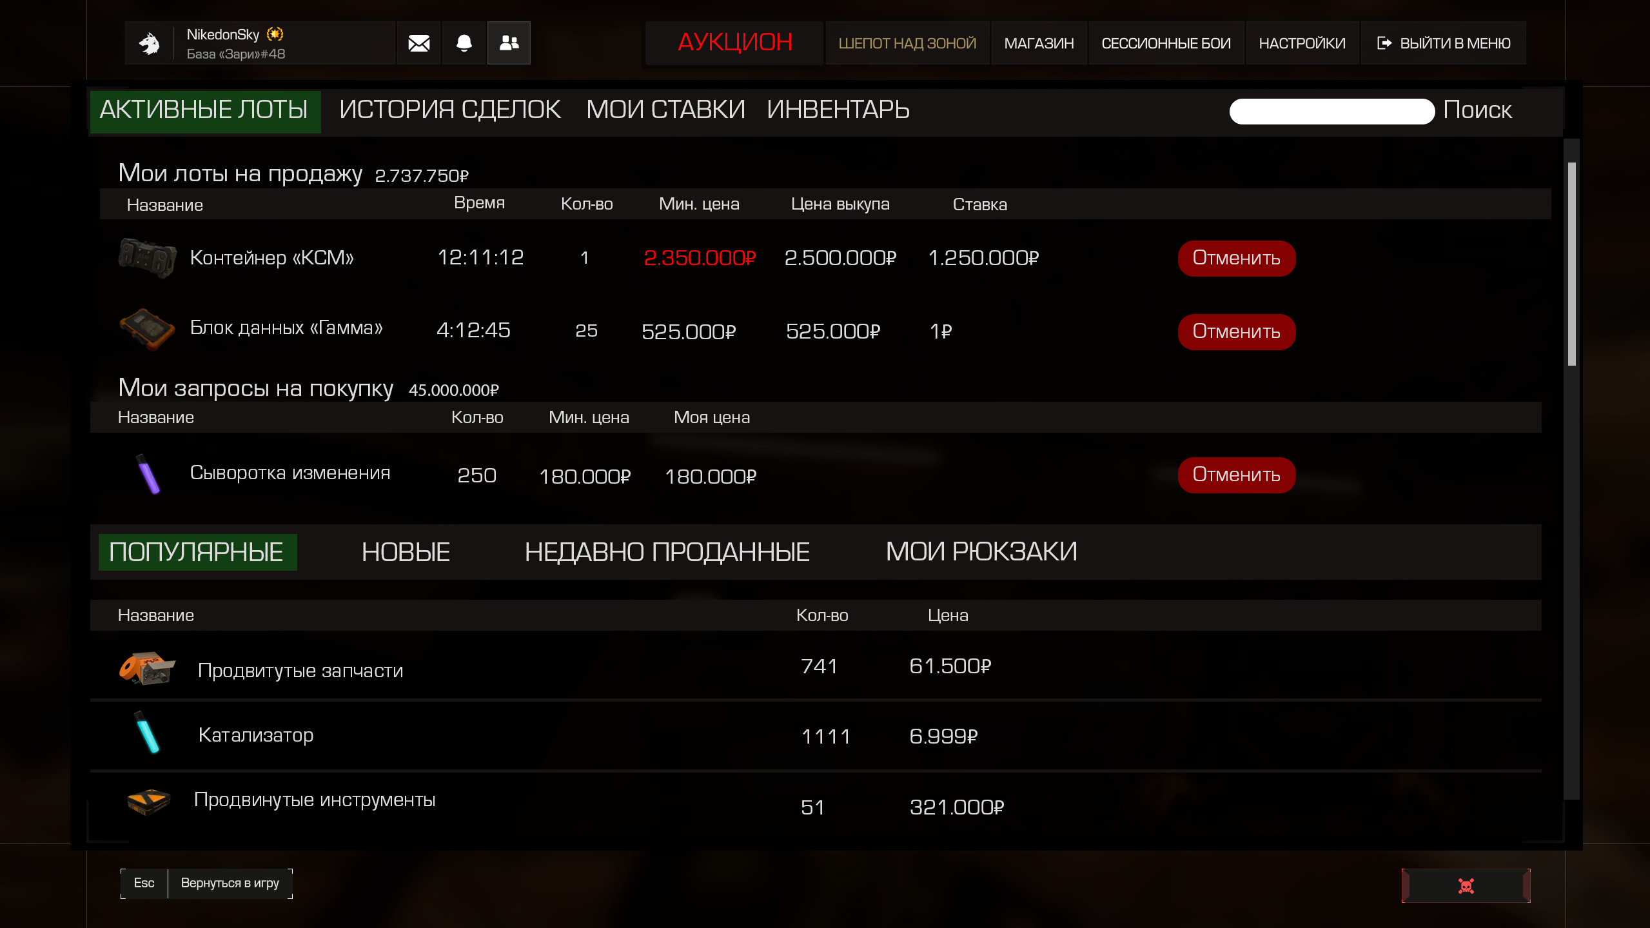
Task: Cancel the Контейнер «КСМ» lot
Action: coord(1236,258)
